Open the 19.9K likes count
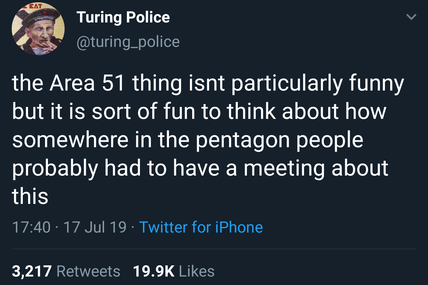Viewport: 428px width, 285px height. pyautogui.click(x=154, y=271)
